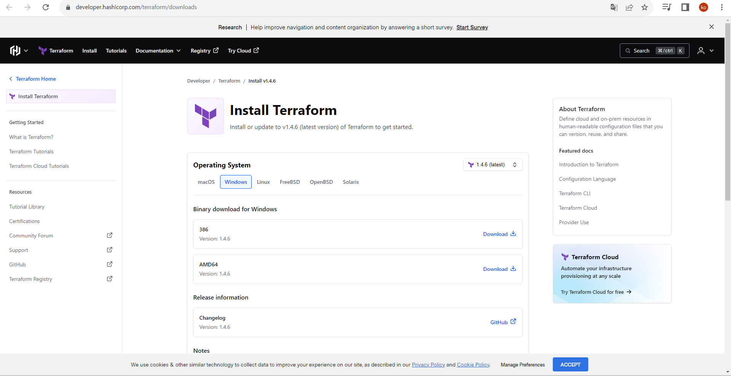
Task: Open the Terraform CLI featured doc
Action: [575, 193]
